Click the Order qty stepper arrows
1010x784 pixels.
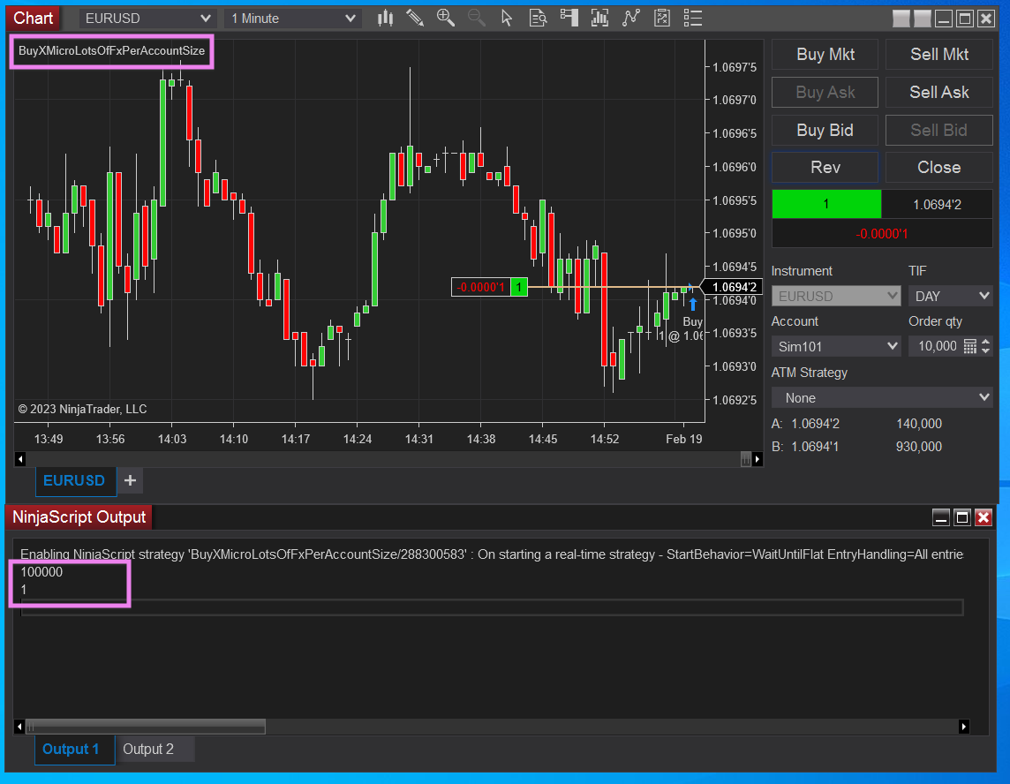(x=985, y=347)
